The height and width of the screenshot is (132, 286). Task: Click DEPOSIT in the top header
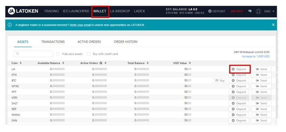[x=217, y=11]
